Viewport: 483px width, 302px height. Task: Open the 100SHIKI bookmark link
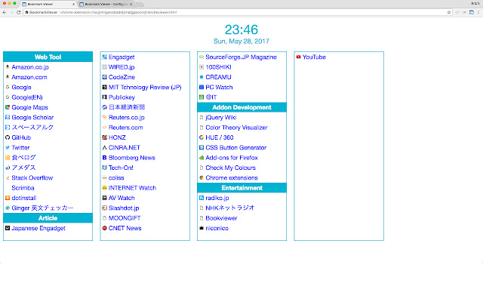tap(218, 67)
